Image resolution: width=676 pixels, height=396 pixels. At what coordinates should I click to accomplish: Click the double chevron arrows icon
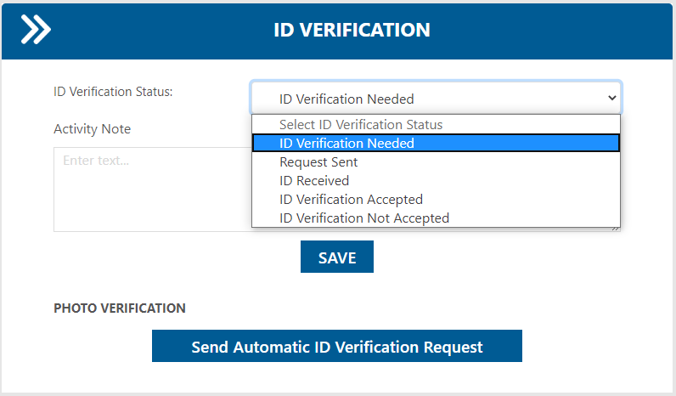tap(37, 30)
